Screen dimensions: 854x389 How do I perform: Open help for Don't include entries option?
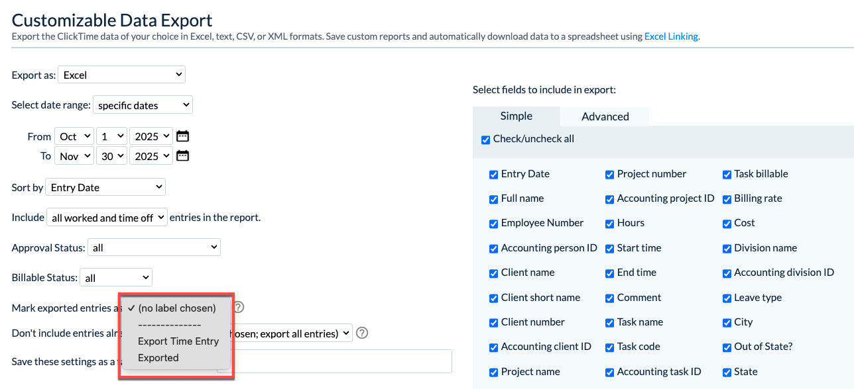(362, 333)
